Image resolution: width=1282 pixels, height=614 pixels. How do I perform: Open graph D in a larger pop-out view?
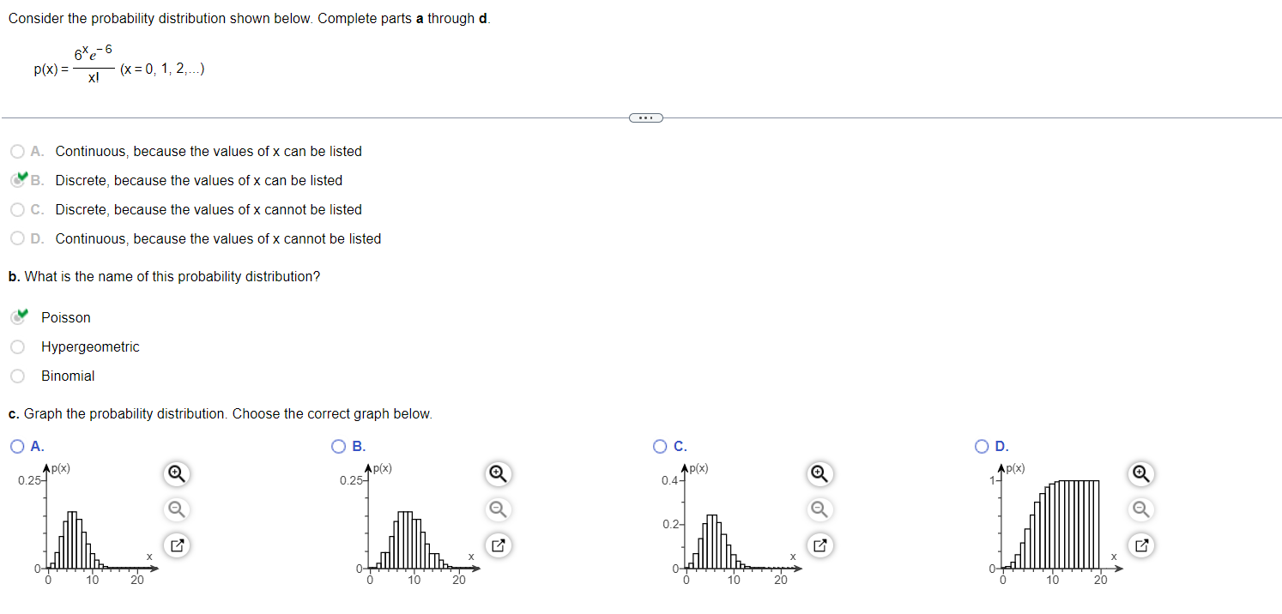1140,545
